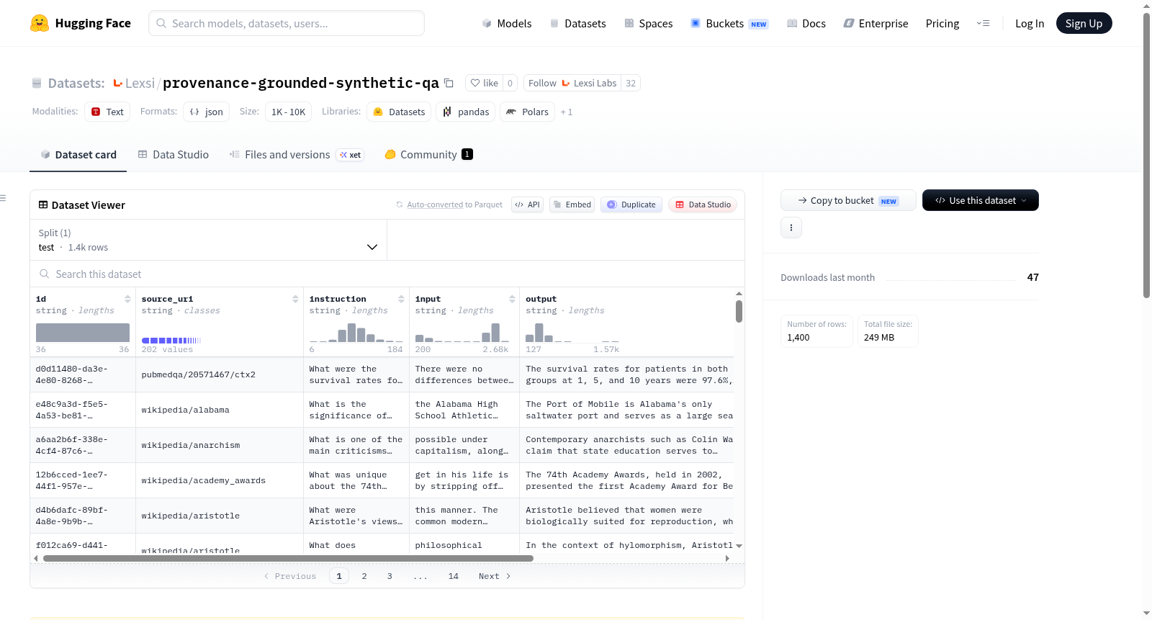Sort the source_uri column
Viewport: 1152px width, 620px height.
[295, 299]
